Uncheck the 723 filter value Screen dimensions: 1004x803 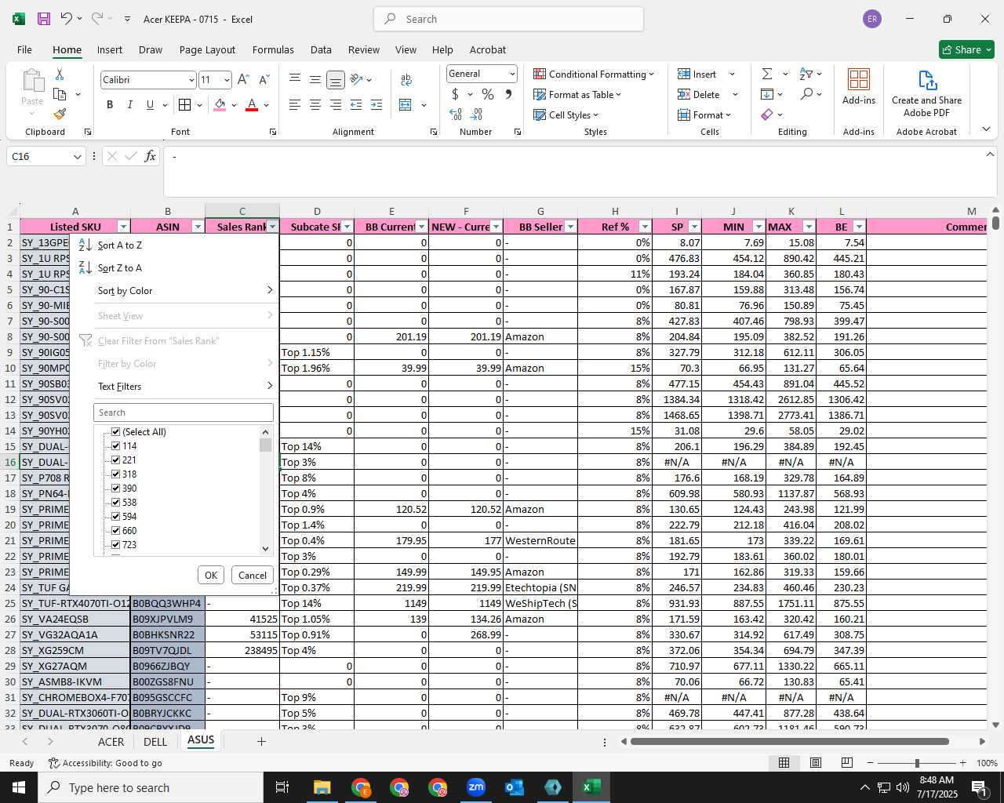pos(116,545)
